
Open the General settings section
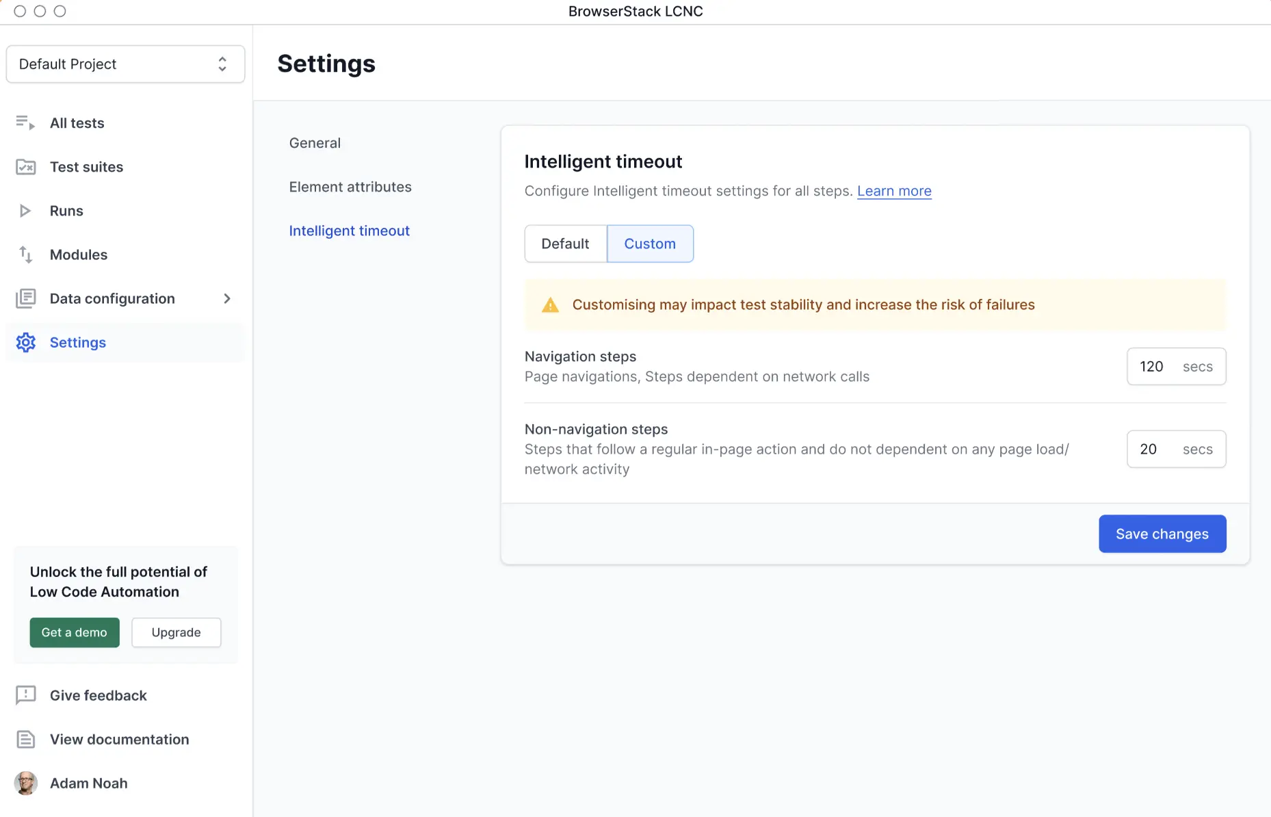tap(315, 143)
